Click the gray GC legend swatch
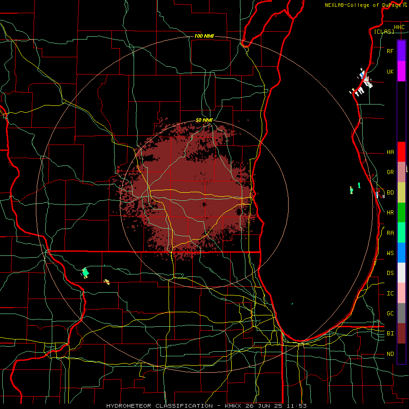 [x=401, y=313]
